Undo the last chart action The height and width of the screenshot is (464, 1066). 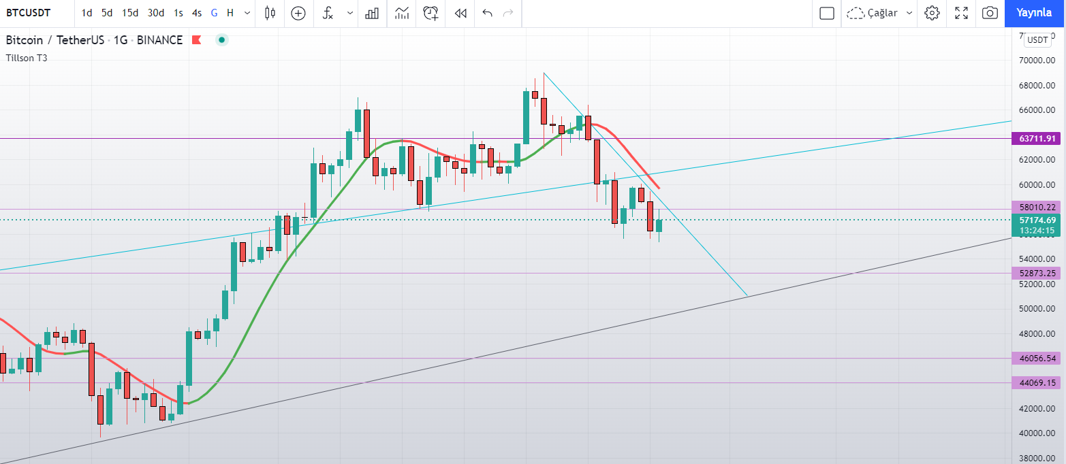click(487, 13)
